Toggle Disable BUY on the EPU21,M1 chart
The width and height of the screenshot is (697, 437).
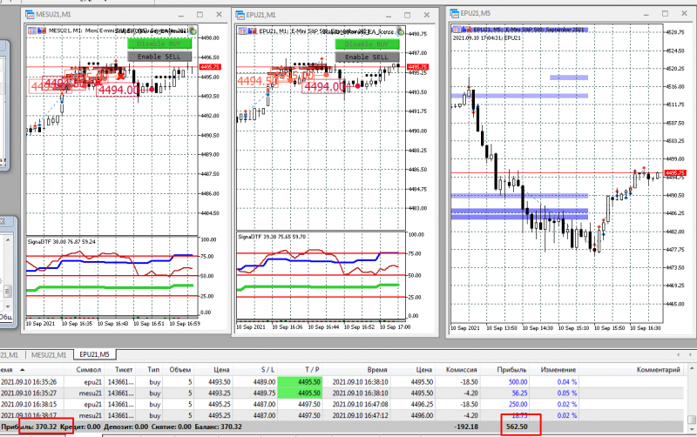(x=367, y=44)
